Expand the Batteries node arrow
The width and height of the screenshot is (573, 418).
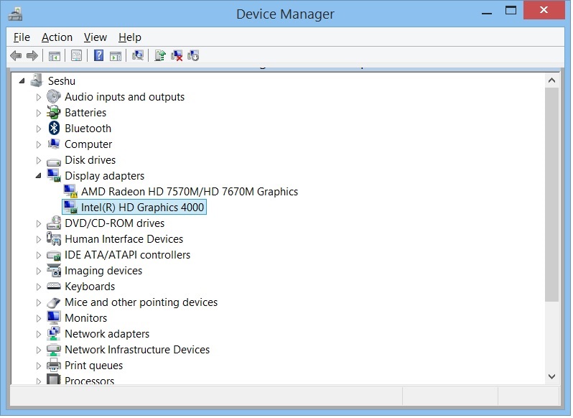(x=38, y=113)
